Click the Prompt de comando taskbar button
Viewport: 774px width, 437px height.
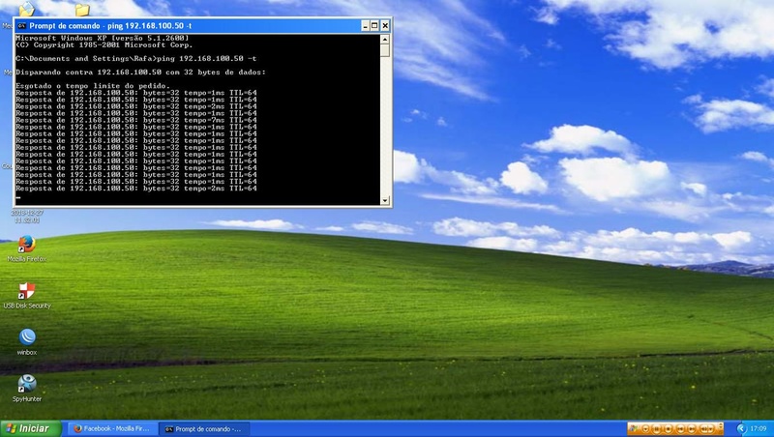tap(204, 428)
